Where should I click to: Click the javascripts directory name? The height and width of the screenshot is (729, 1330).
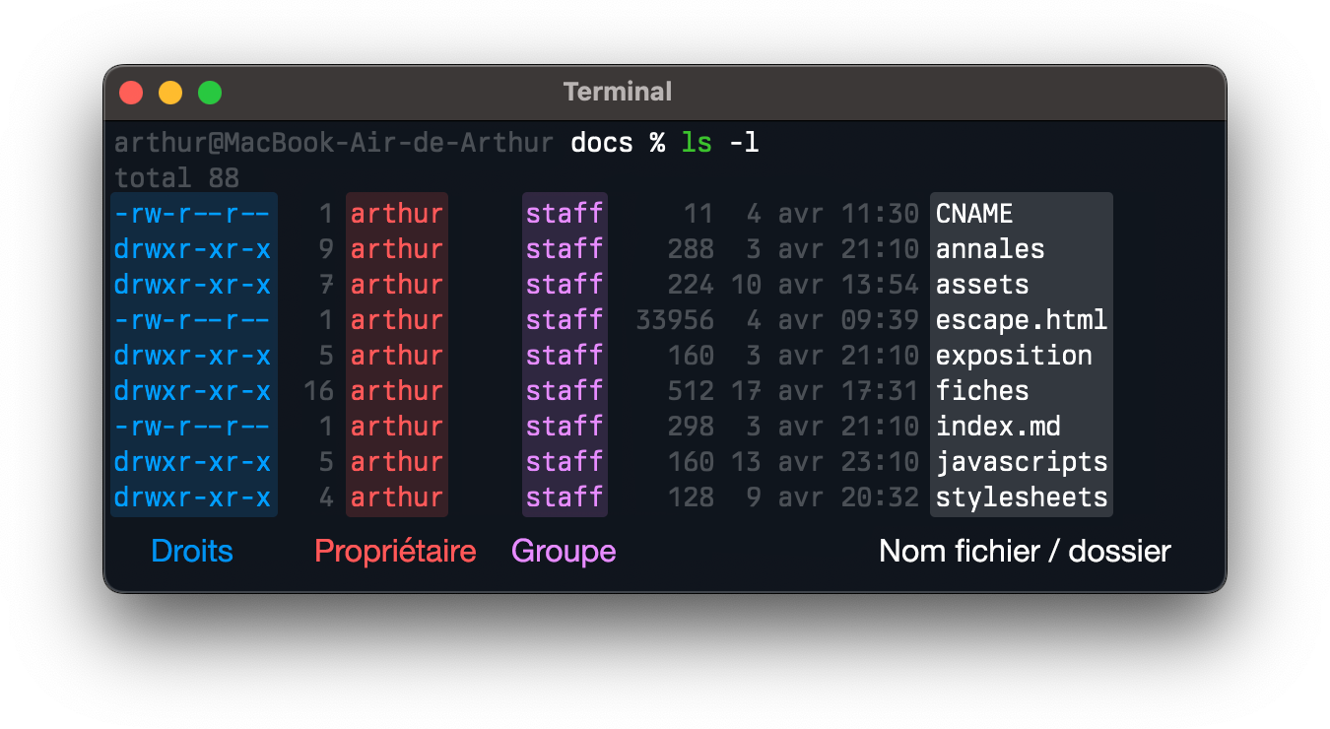click(x=1022, y=462)
